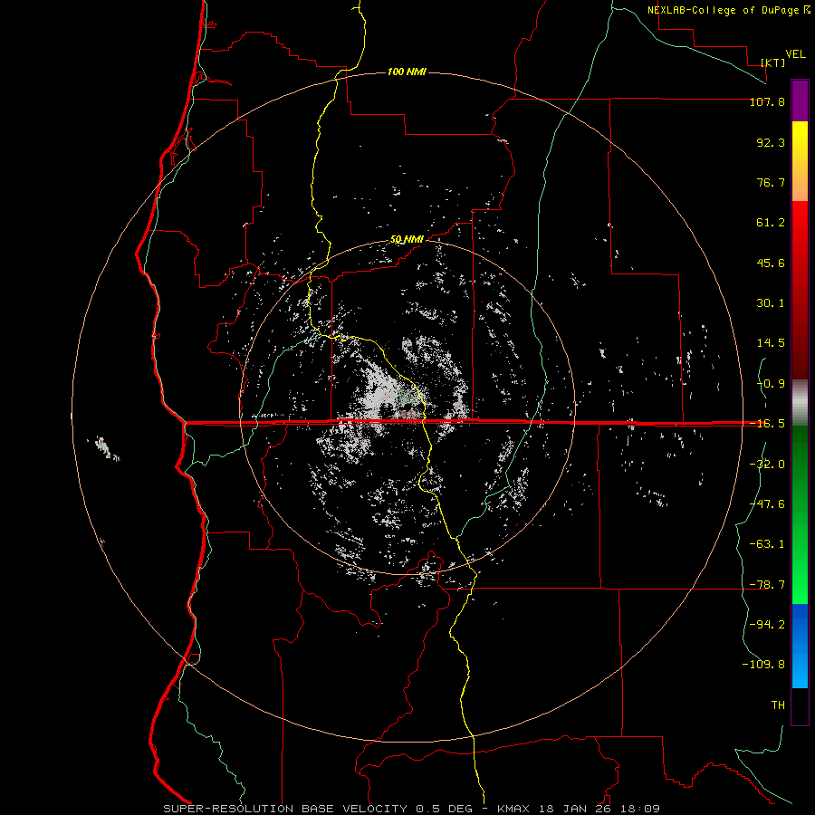Click the VEL legend title
The height and width of the screenshot is (815, 815).
pos(795,54)
